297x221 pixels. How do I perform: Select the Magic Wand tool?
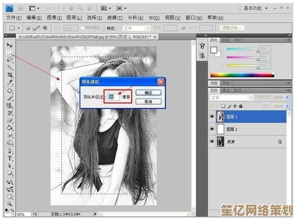(x=10, y=67)
